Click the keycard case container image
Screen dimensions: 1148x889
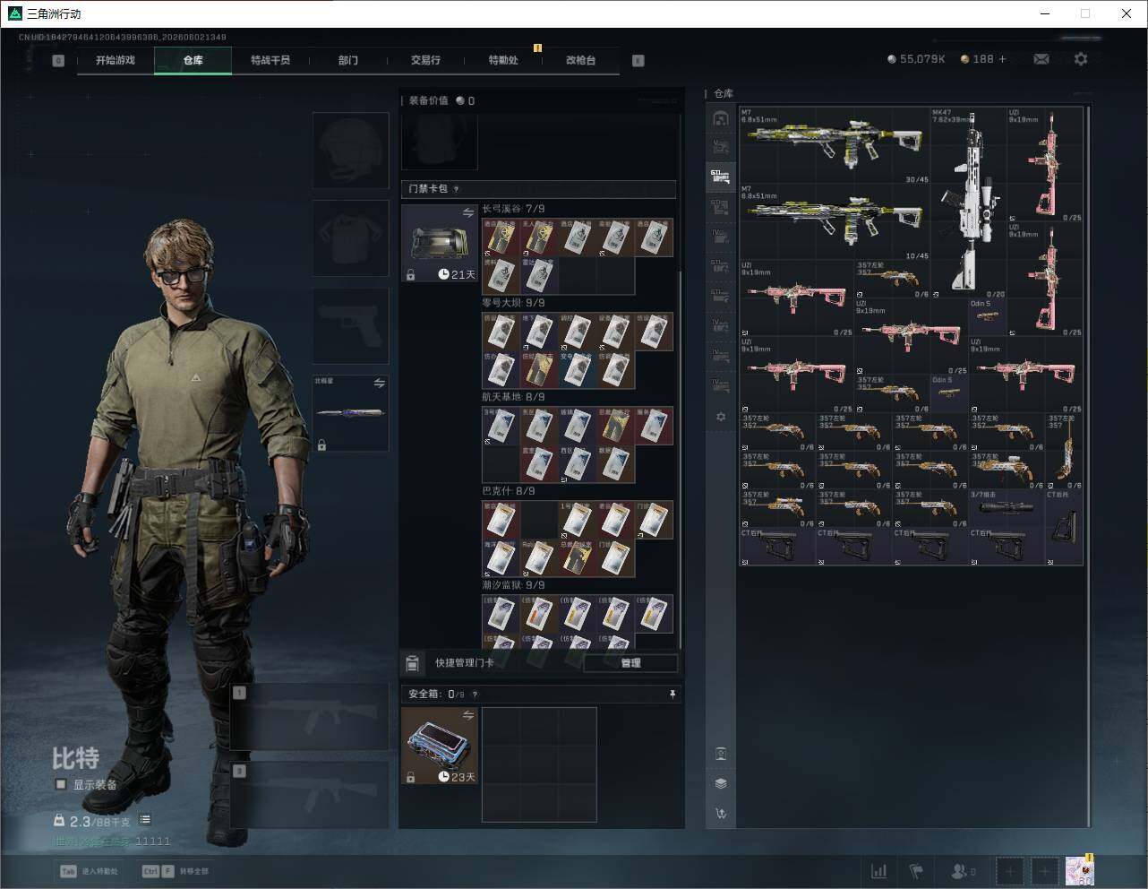[439, 244]
